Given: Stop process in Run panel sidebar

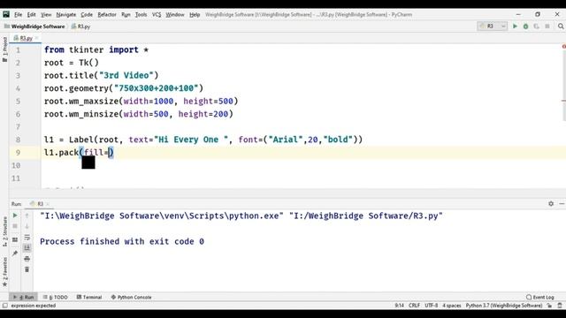Looking at the screenshot, I should point(15,226).
